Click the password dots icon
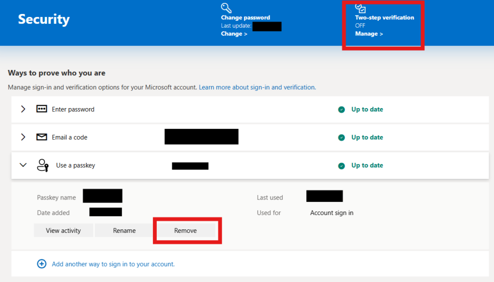494x282 pixels. [41, 109]
